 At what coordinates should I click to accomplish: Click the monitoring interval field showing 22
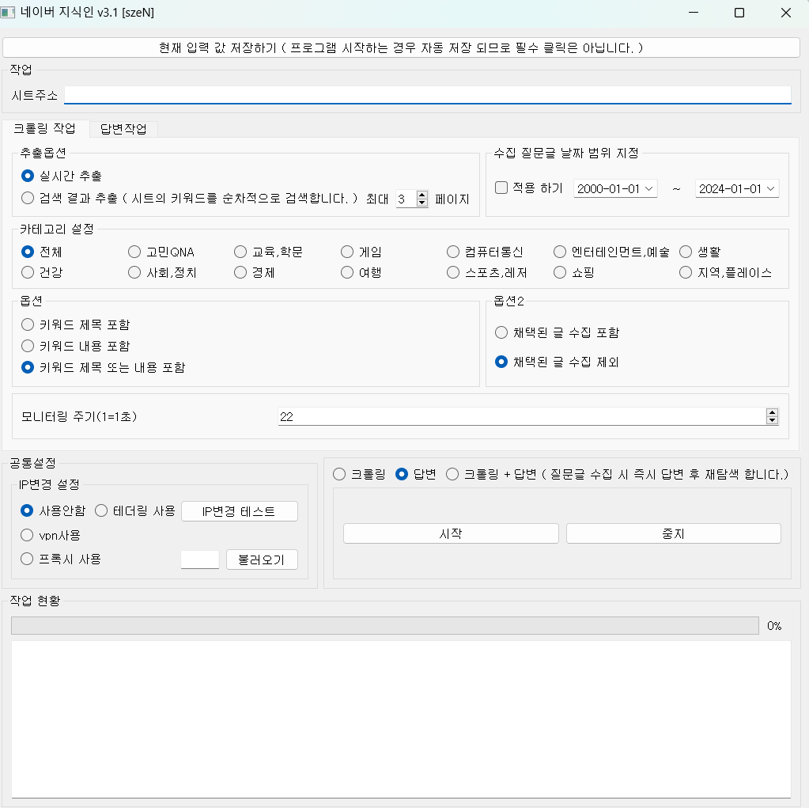click(522, 416)
